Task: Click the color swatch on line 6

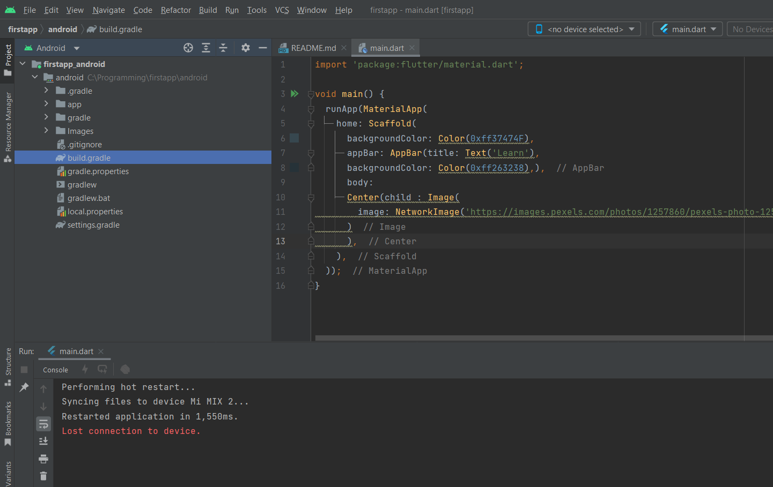Action: click(295, 138)
